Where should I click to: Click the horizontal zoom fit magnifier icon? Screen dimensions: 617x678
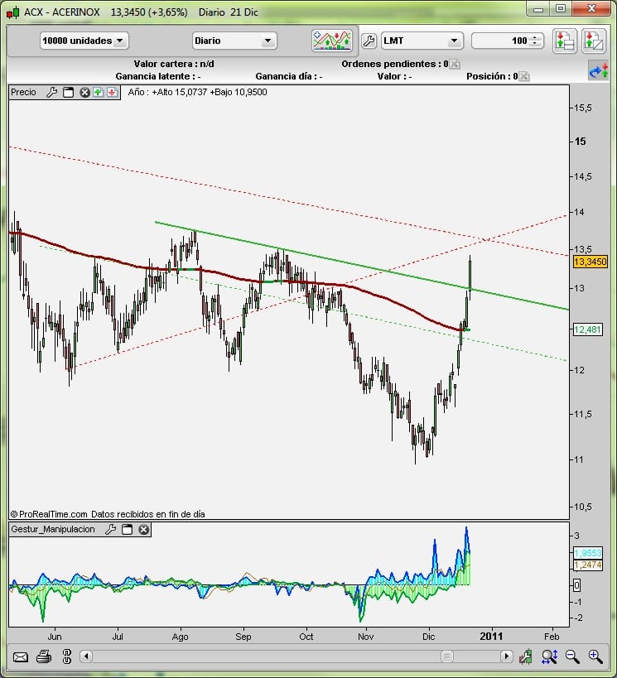[x=549, y=656]
